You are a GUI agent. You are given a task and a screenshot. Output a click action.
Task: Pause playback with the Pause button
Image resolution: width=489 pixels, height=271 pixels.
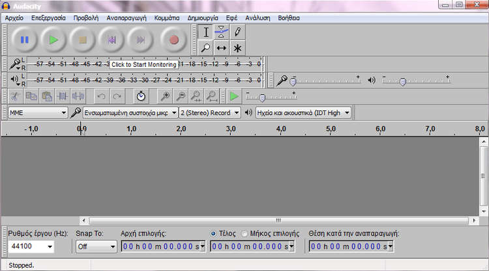24,40
